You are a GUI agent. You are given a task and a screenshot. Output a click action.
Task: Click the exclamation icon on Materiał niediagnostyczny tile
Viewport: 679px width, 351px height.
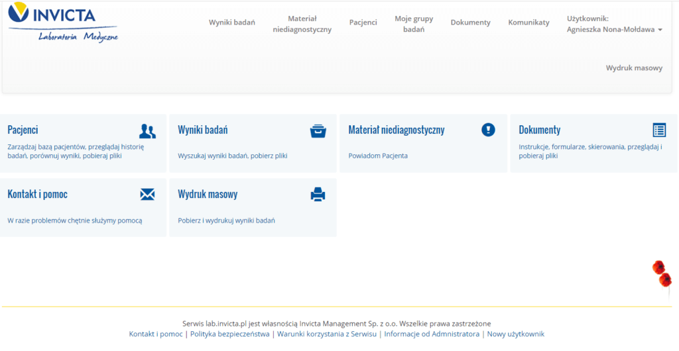point(488,130)
